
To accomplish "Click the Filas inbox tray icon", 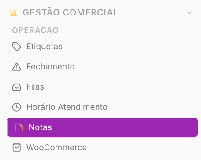I will [x=17, y=87].
